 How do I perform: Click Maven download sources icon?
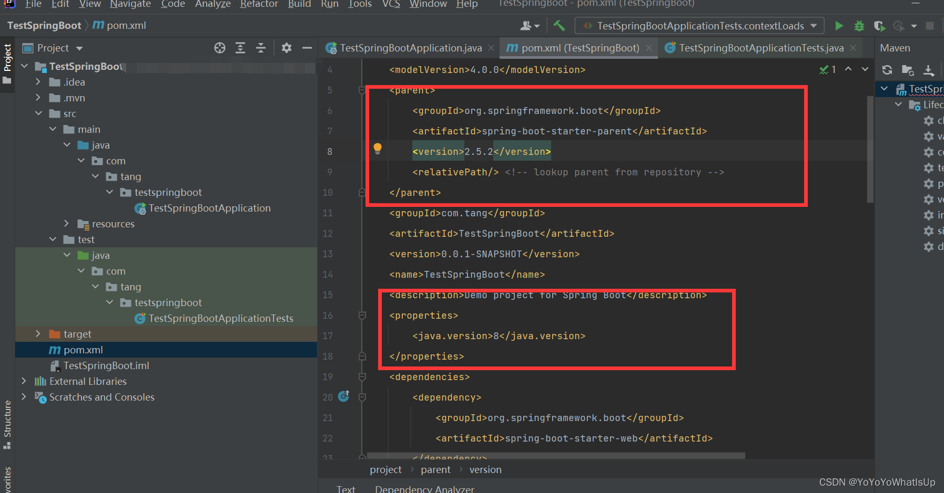click(x=929, y=70)
